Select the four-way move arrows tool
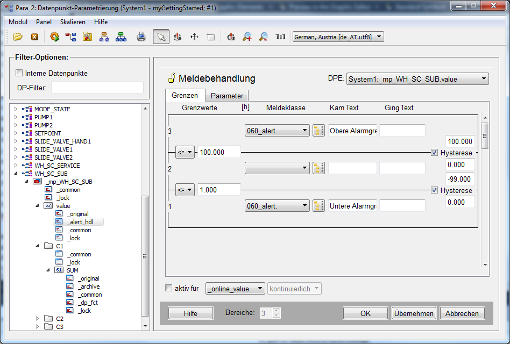Viewport: 510px width, 344px height. 194,37
